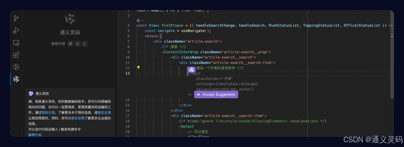Open the Git graph view icon
The height and width of the screenshot is (147, 404).
coord(16,67)
